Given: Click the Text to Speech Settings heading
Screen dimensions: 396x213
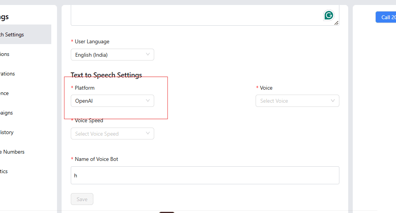Looking at the screenshot, I should [106, 75].
